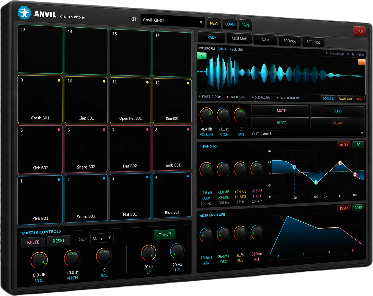
Task: Click the HIGH band EQ knob
Action: click(x=257, y=168)
